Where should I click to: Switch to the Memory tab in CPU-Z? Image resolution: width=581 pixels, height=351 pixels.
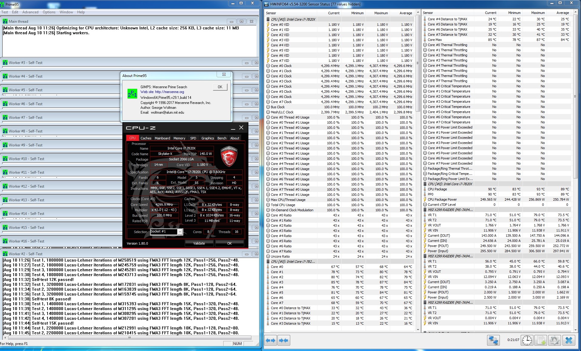(179, 138)
